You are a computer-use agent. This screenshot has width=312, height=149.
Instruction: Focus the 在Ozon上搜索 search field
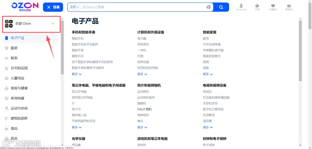[x=143, y=7]
